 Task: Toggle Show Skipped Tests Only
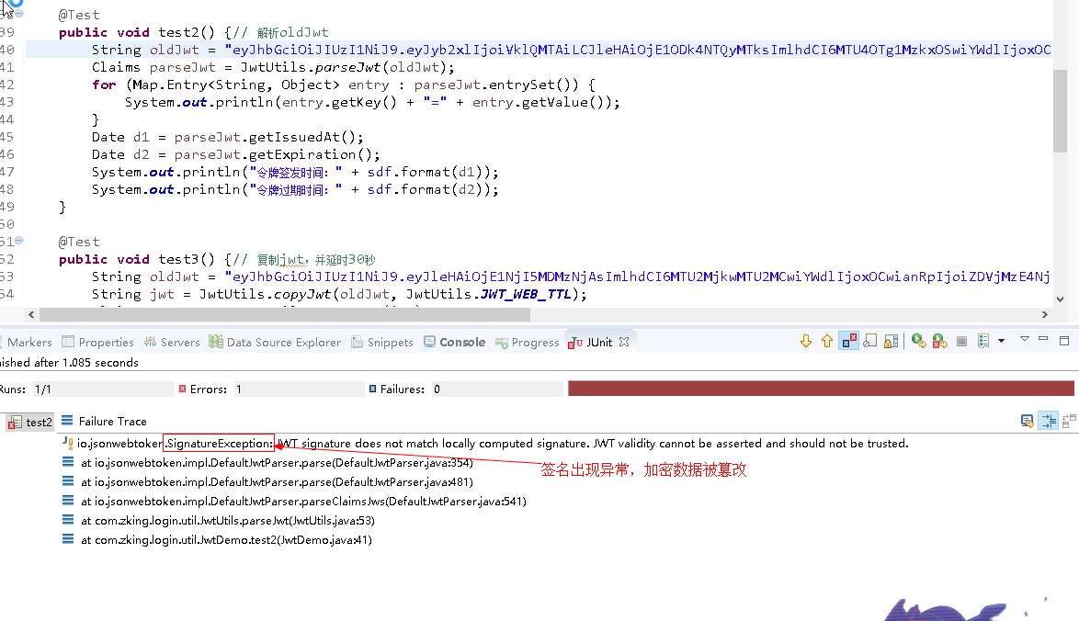tap(869, 341)
